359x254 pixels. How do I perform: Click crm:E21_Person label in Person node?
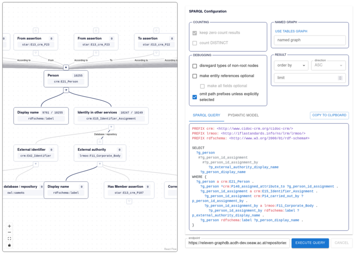pyautogui.click(x=66, y=82)
